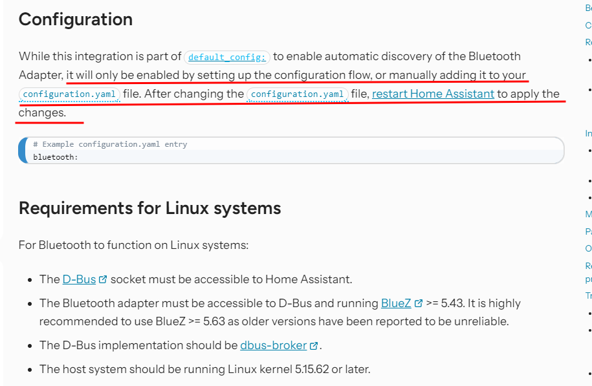Open the D-Bus link

pos(80,279)
